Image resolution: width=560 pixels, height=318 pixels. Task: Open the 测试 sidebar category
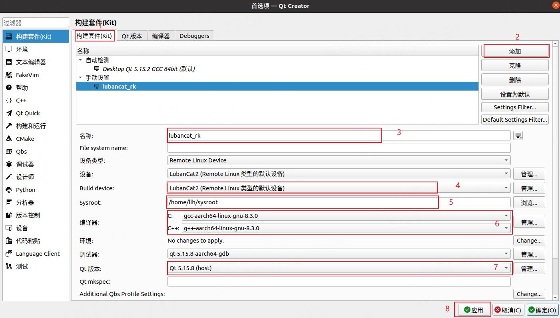pos(36,267)
